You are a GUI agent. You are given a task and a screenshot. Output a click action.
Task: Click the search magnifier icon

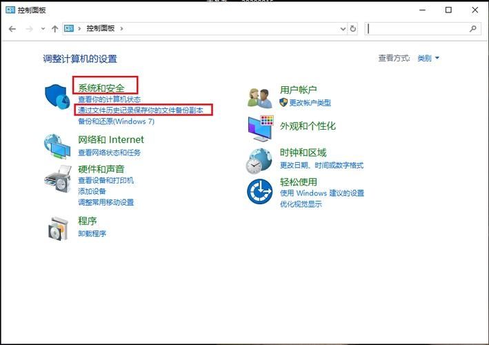(x=472, y=29)
